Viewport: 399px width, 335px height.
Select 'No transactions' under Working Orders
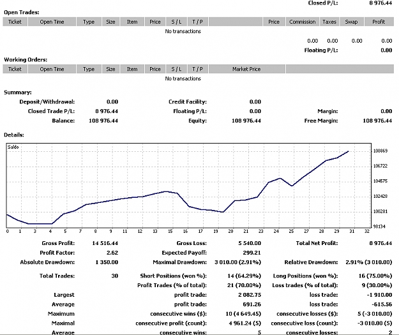(x=183, y=78)
